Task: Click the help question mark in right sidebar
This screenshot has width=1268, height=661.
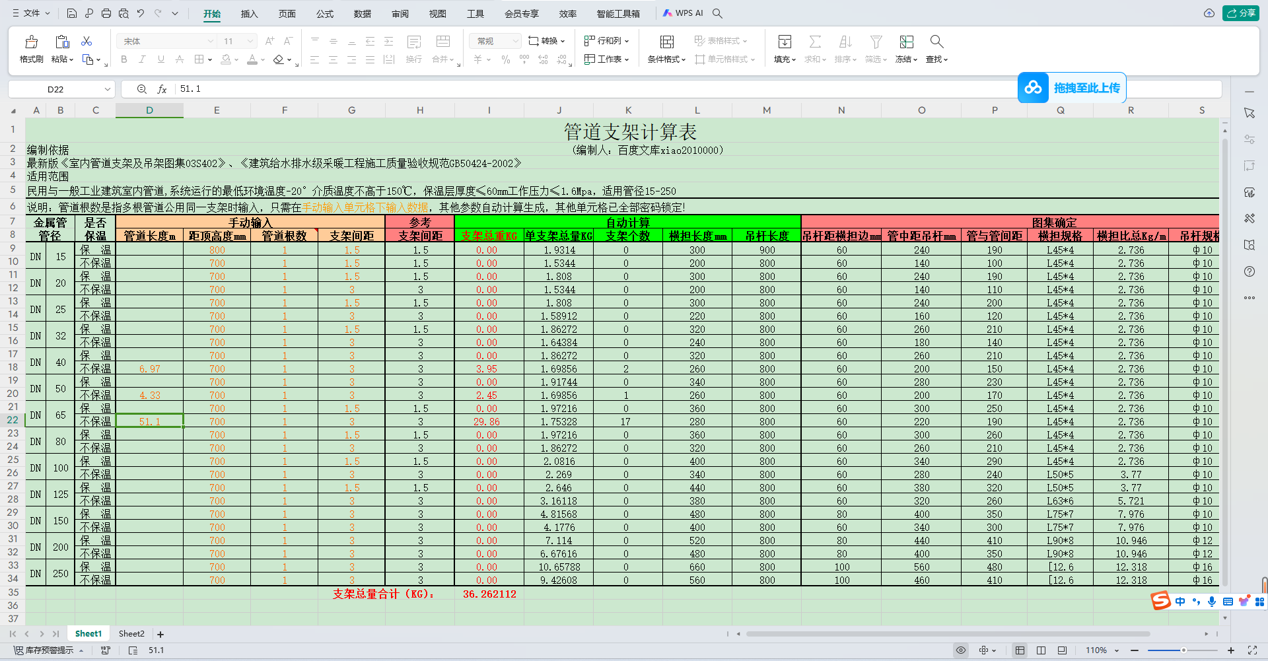Action: pos(1250,271)
